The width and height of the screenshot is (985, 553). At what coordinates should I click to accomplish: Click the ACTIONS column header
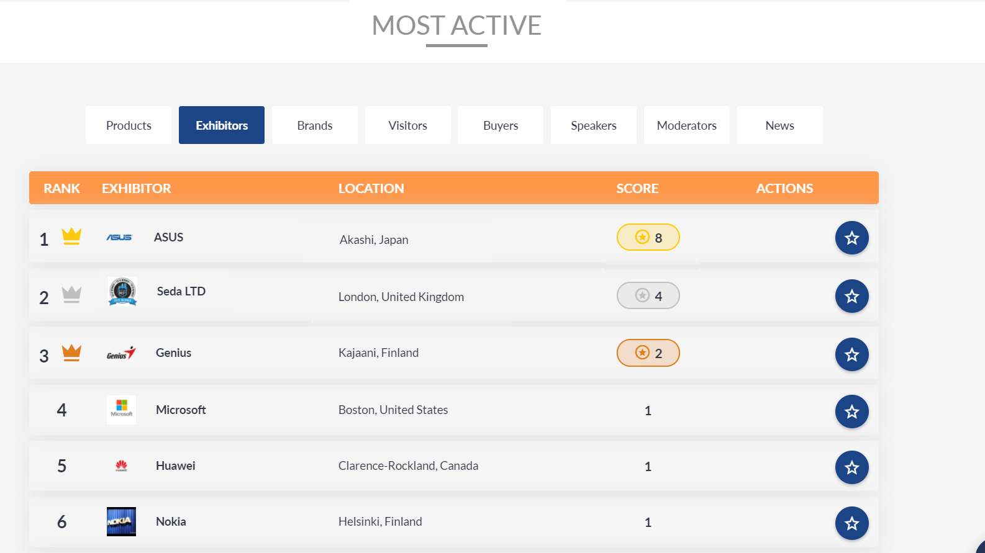pyautogui.click(x=784, y=189)
